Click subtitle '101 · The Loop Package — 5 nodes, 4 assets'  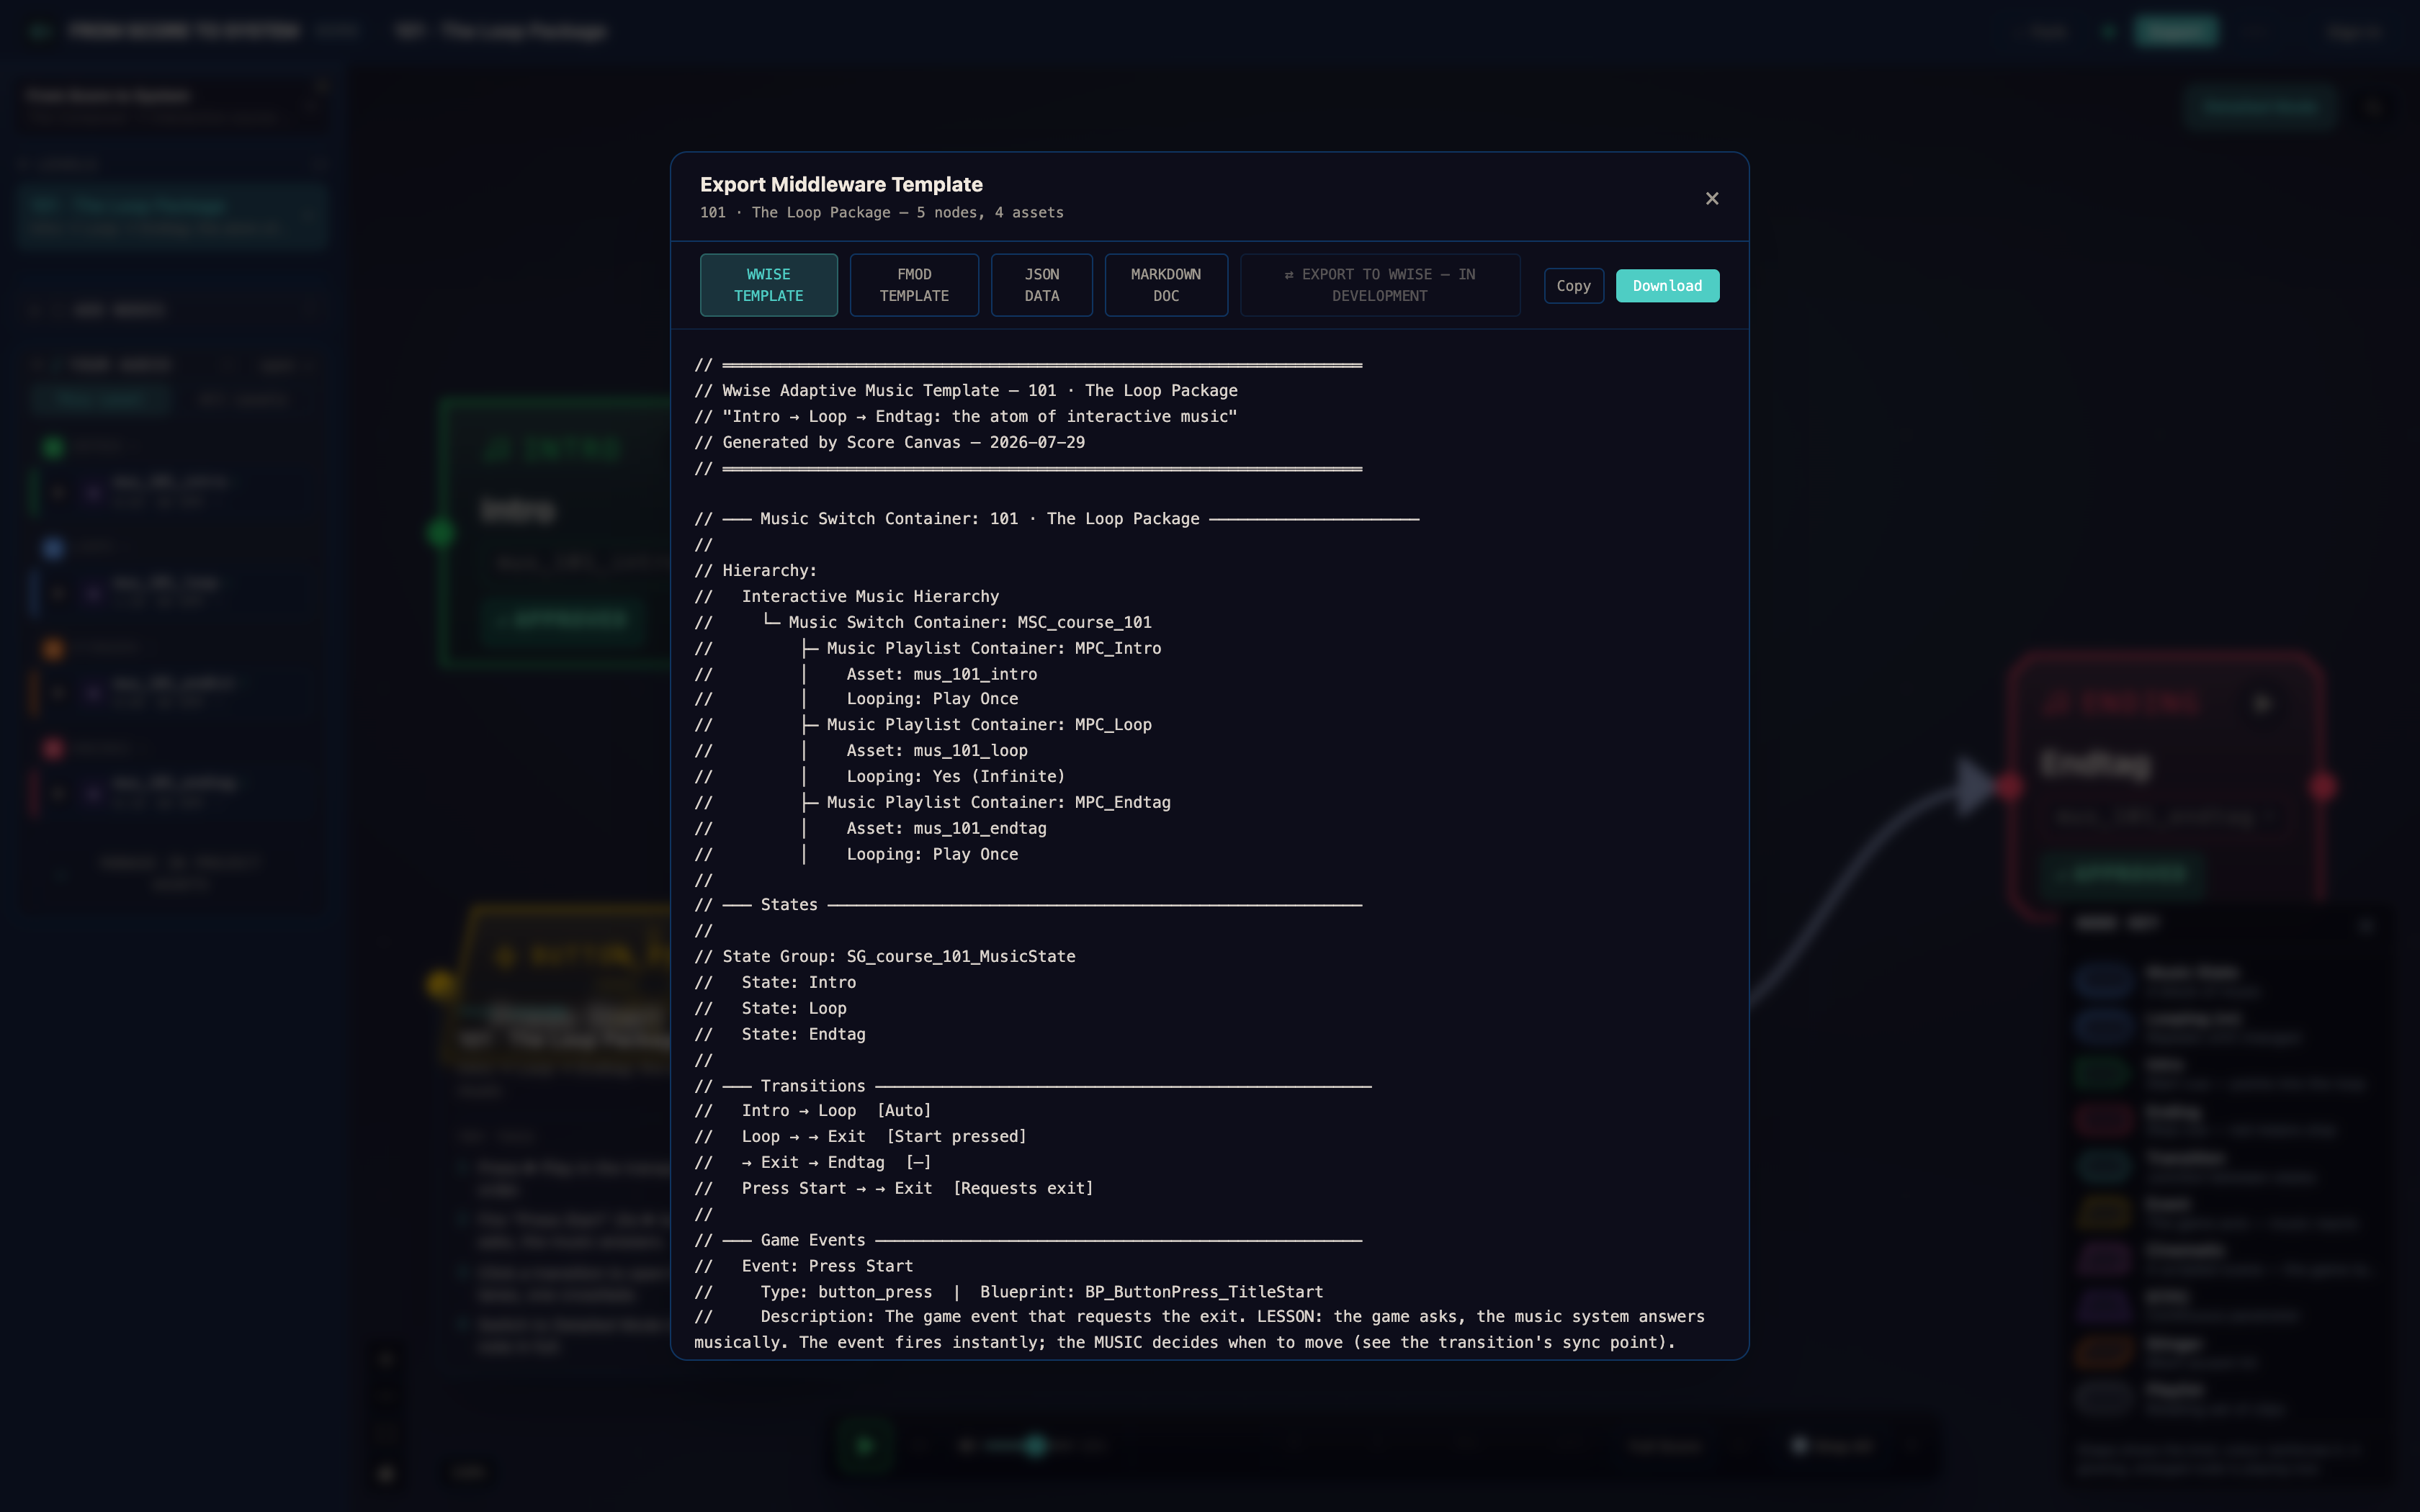coord(881,213)
